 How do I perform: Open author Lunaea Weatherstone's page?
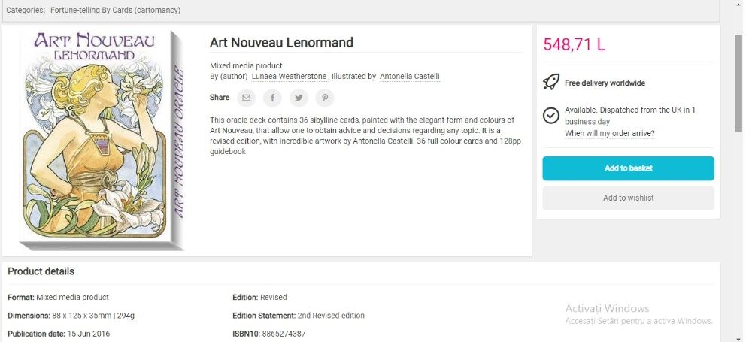(x=289, y=77)
